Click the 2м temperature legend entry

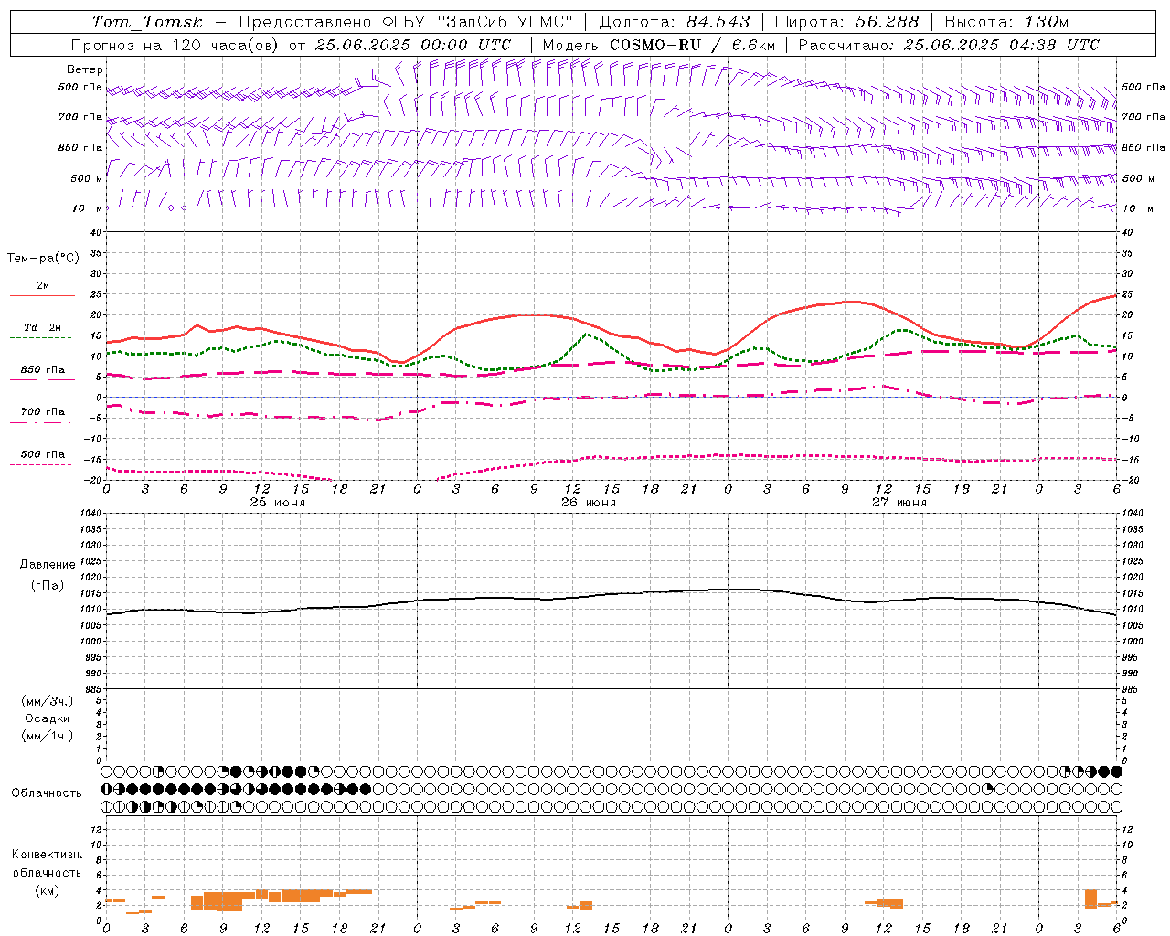(x=43, y=285)
